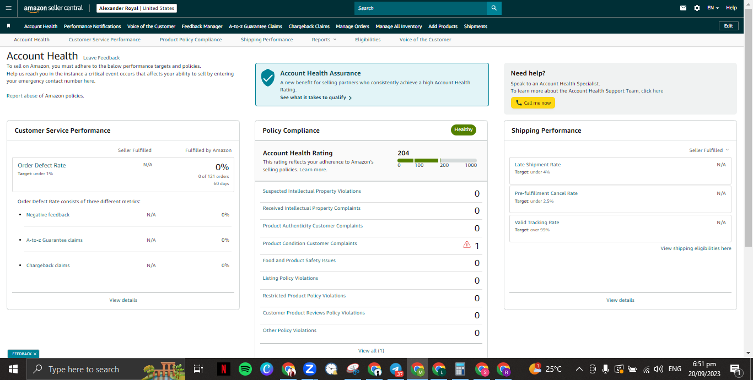Click in the Search input field
Viewport: 753px width, 380px height.
421,8
